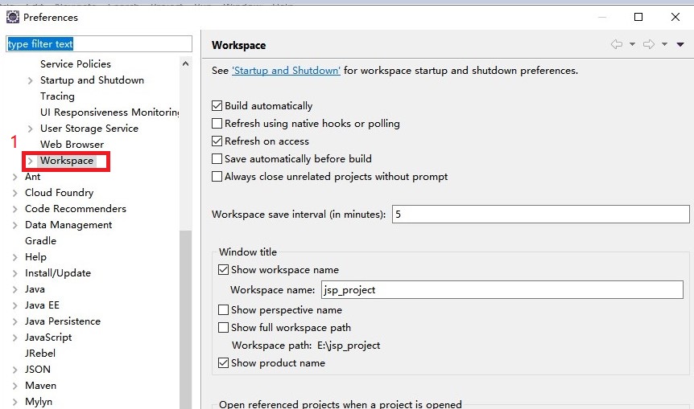The image size is (694, 409).
Task: Expand the User Storage Service node
Action: (x=30, y=129)
